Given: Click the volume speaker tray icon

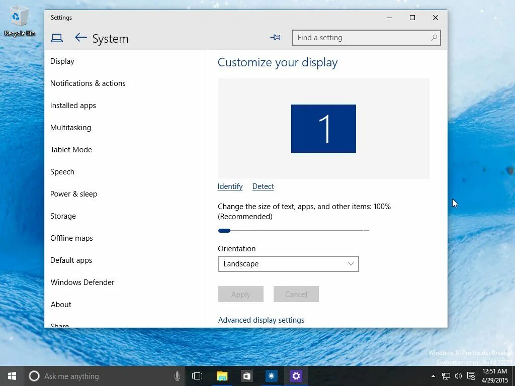Looking at the screenshot, I should pyautogui.click(x=458, y=376).
